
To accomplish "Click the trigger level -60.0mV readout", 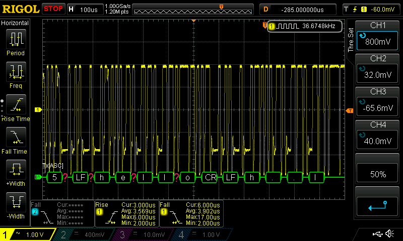I will [x=382, y=10].
